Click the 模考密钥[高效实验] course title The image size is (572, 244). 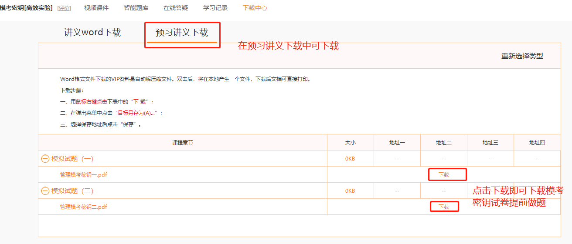click(26, 8)
